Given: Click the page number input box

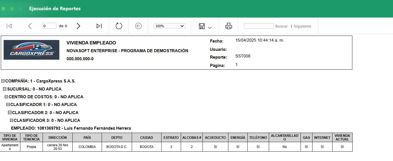Looking at the screenshot, I should point(49,26).
